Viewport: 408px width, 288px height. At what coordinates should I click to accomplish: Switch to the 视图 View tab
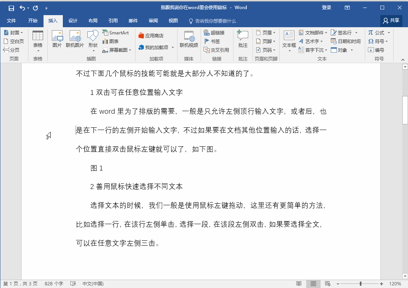pos(173,21)
